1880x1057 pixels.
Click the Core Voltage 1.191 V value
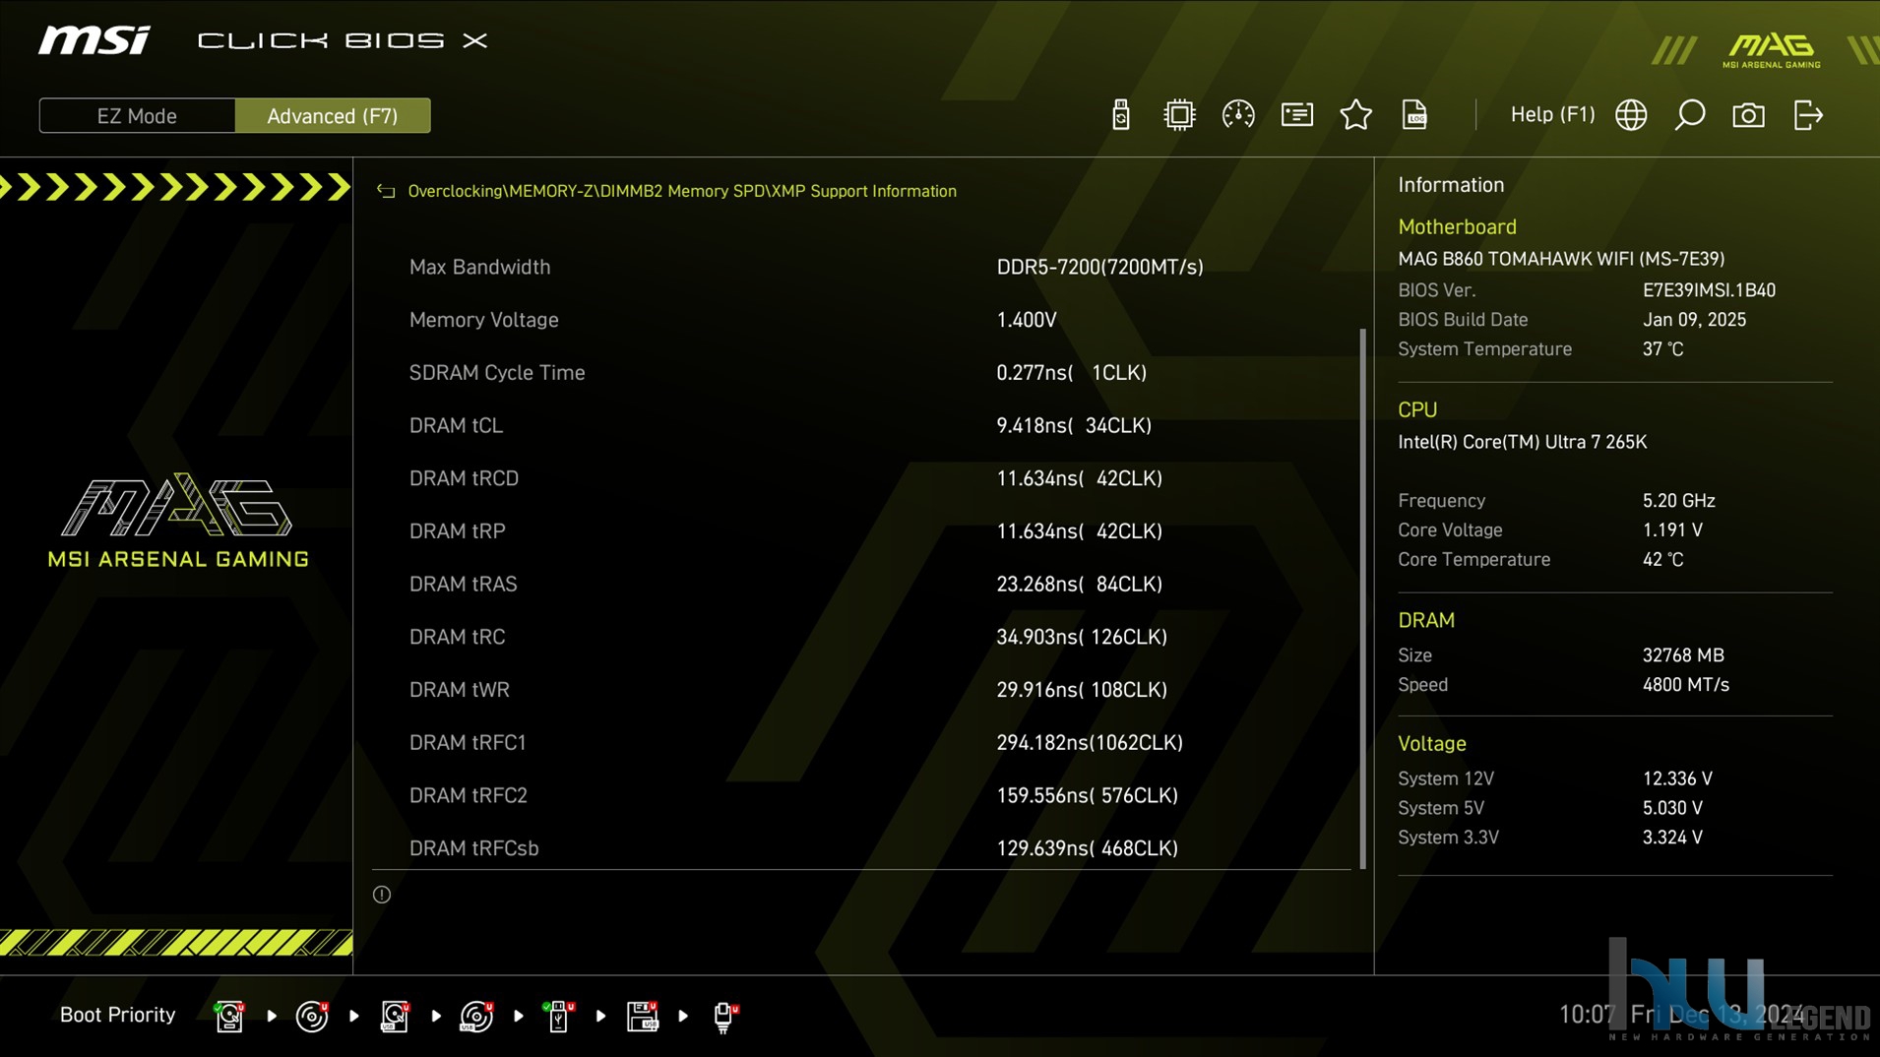coord(1672,530)
